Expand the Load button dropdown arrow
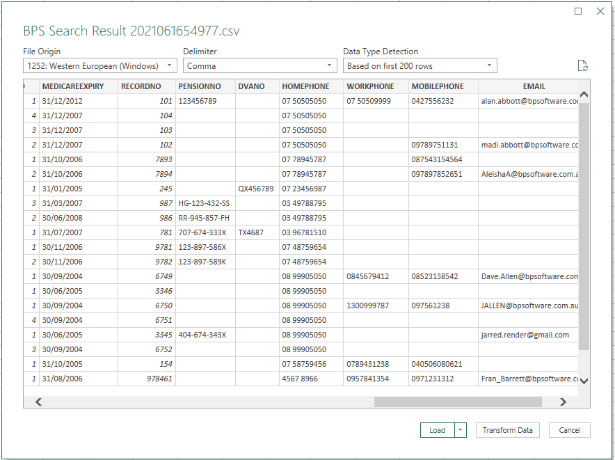Screen dimensions: 615x460 coord(461,430)
